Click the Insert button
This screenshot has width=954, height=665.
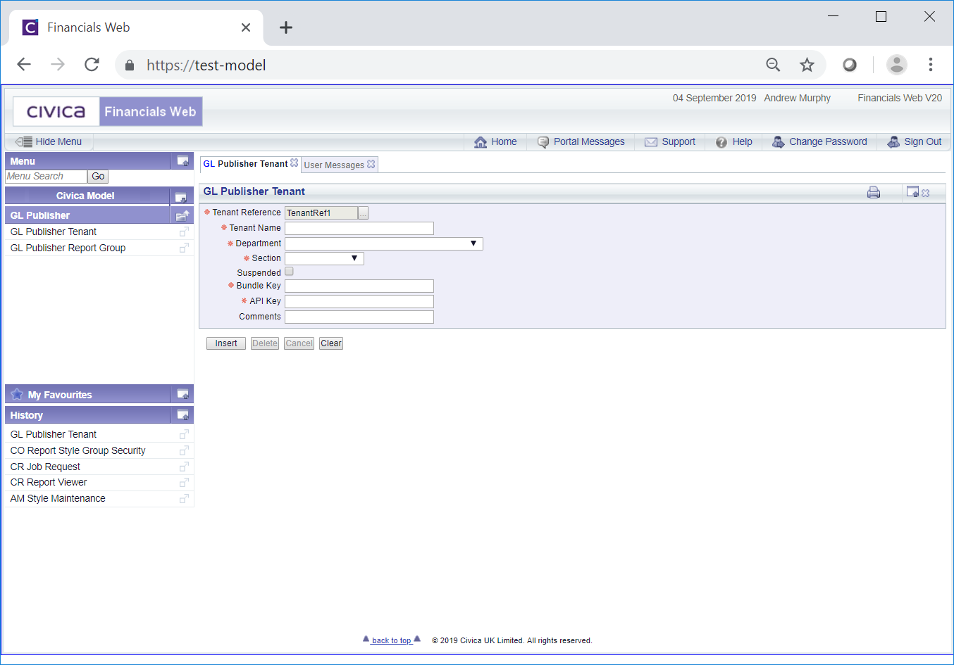click(226, 343)
